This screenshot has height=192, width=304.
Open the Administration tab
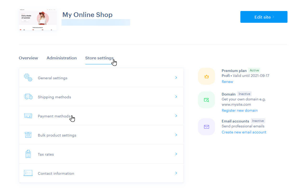pyautogui.click(x=62, y=58)
